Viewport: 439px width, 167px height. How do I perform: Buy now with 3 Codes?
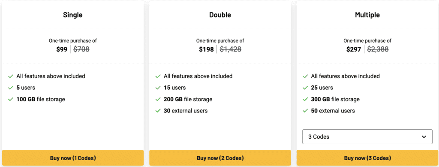coord(367,158)
